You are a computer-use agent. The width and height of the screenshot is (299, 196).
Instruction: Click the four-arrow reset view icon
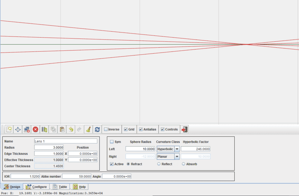[x=18, y=129]
